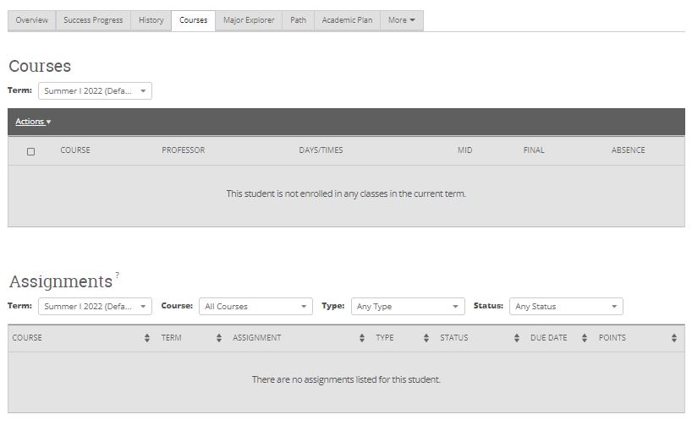Go to the Academic Plan tab
Image resolution: width=692 pixels, height=447 pixels.
pyautogui.click(x=347, y=20)
